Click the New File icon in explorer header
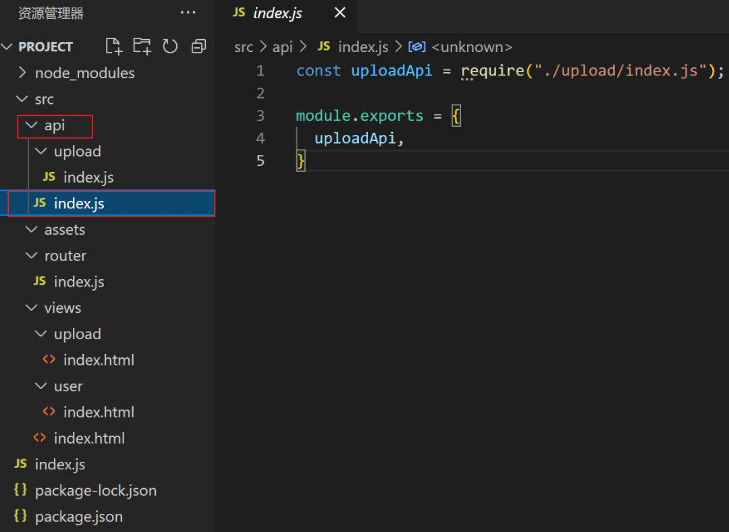 coord(114,47)
